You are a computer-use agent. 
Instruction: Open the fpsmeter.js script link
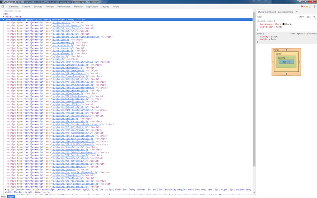[x=64, y=31]
